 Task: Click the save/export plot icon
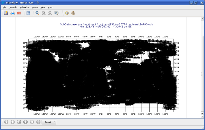click(6, 13)
